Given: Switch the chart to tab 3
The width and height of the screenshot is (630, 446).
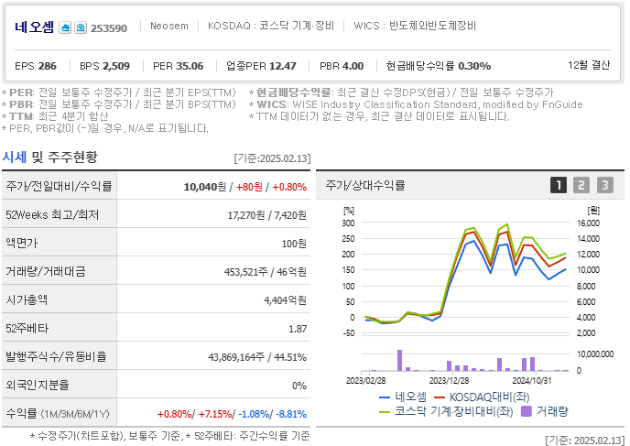Looking at the screenshot, I should [605, 185].
